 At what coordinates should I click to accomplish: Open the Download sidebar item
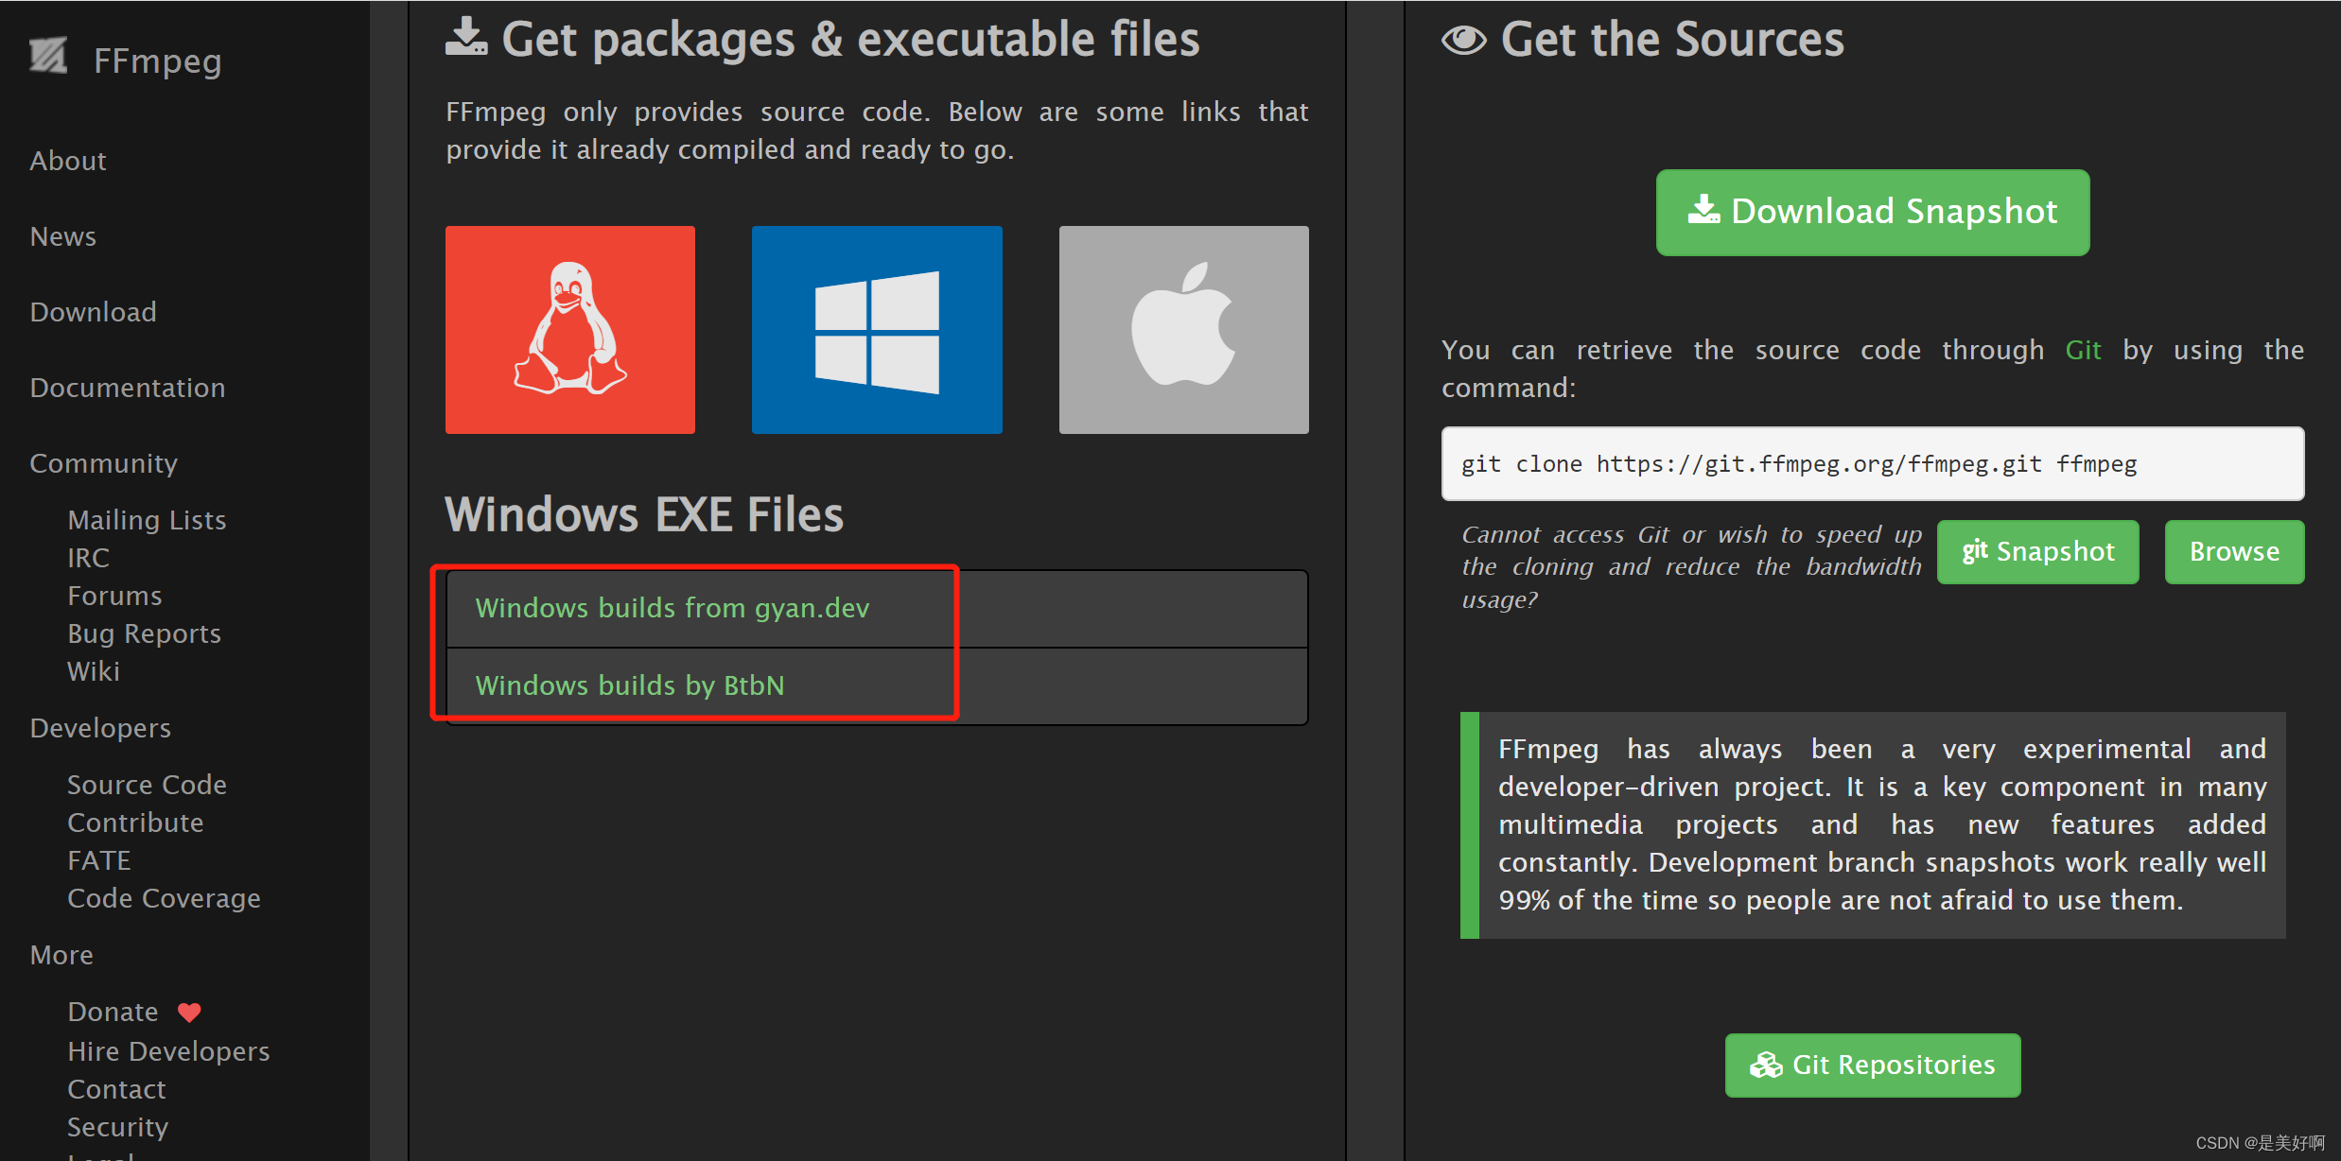93,312
